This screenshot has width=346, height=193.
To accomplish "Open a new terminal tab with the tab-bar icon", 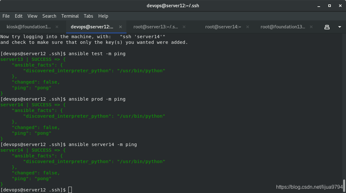I will (x=327, y=27).
